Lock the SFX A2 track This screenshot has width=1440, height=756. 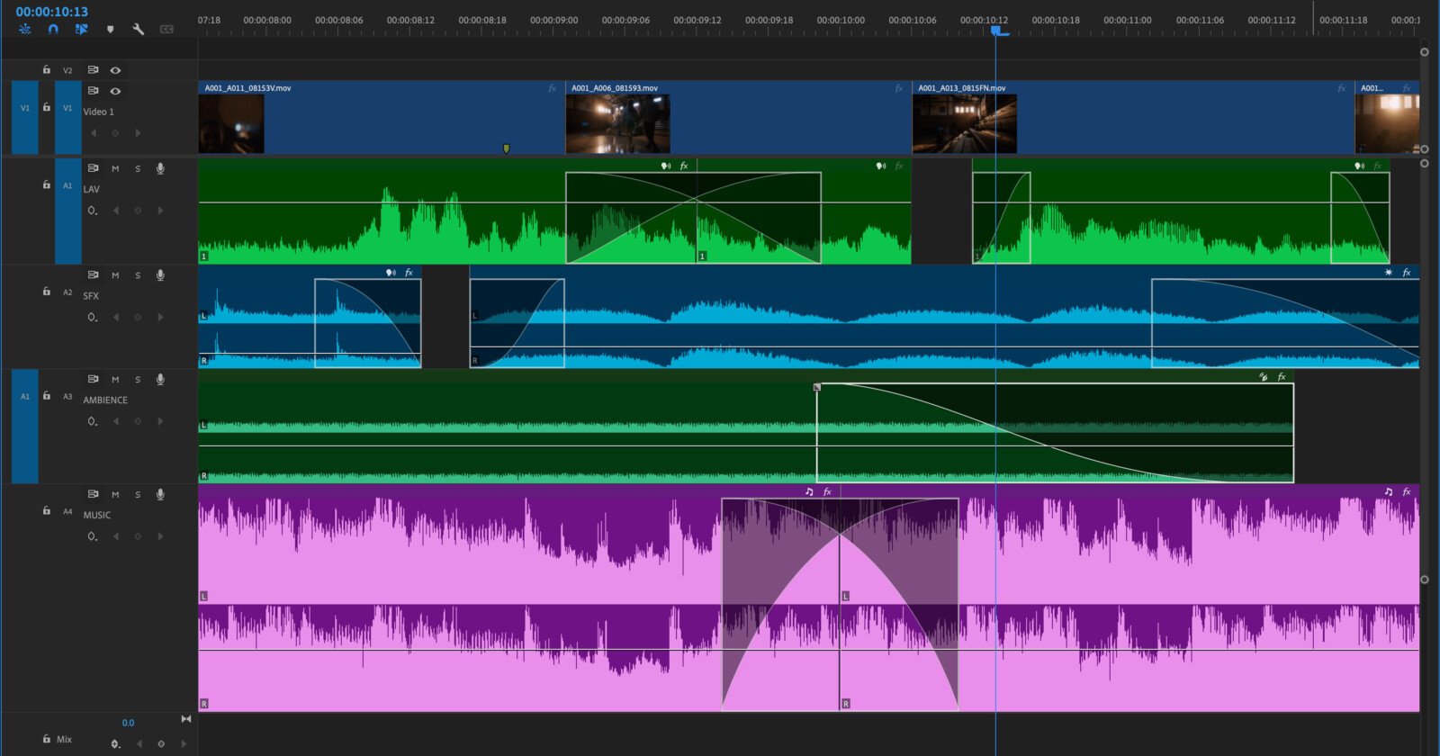click(46, 291)
